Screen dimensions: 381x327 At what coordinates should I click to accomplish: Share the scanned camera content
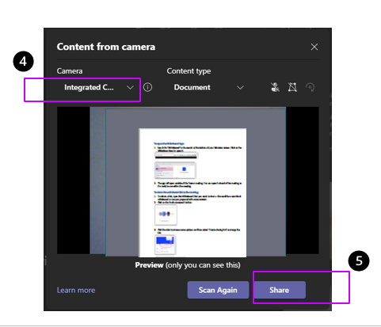pyautogui.click(x=280, y=290)
